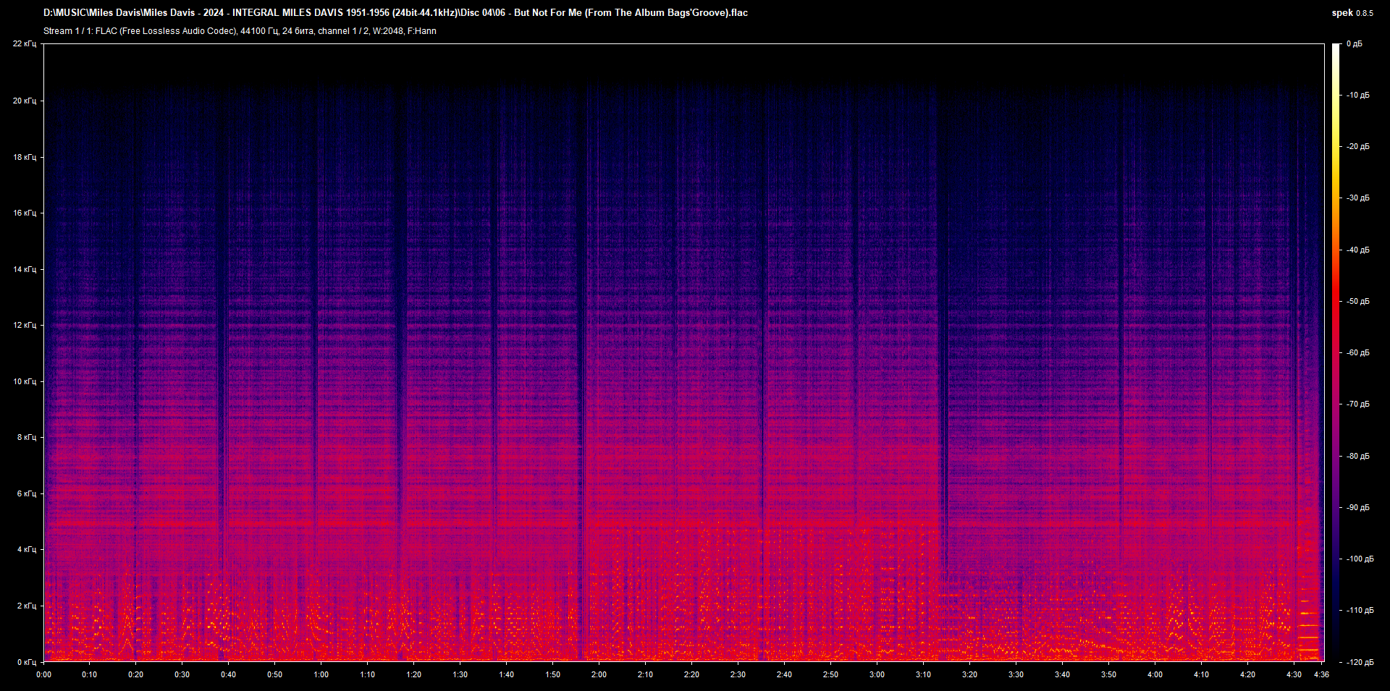The height and width of the screenshot is (691, 1390).
Task: Click the '3:50' time axis label
Action: pyautogui.click(x=1108, y=674)
